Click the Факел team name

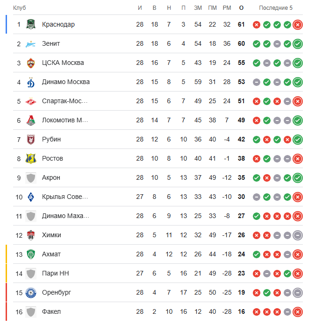click(51, 311)
